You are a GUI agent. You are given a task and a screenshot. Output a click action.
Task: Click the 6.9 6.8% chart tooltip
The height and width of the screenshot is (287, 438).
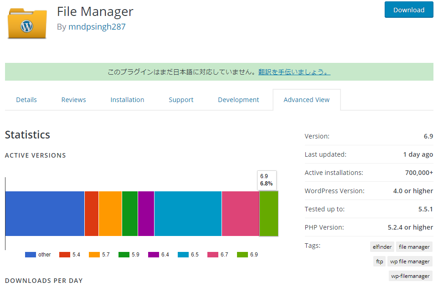[267, 180]
